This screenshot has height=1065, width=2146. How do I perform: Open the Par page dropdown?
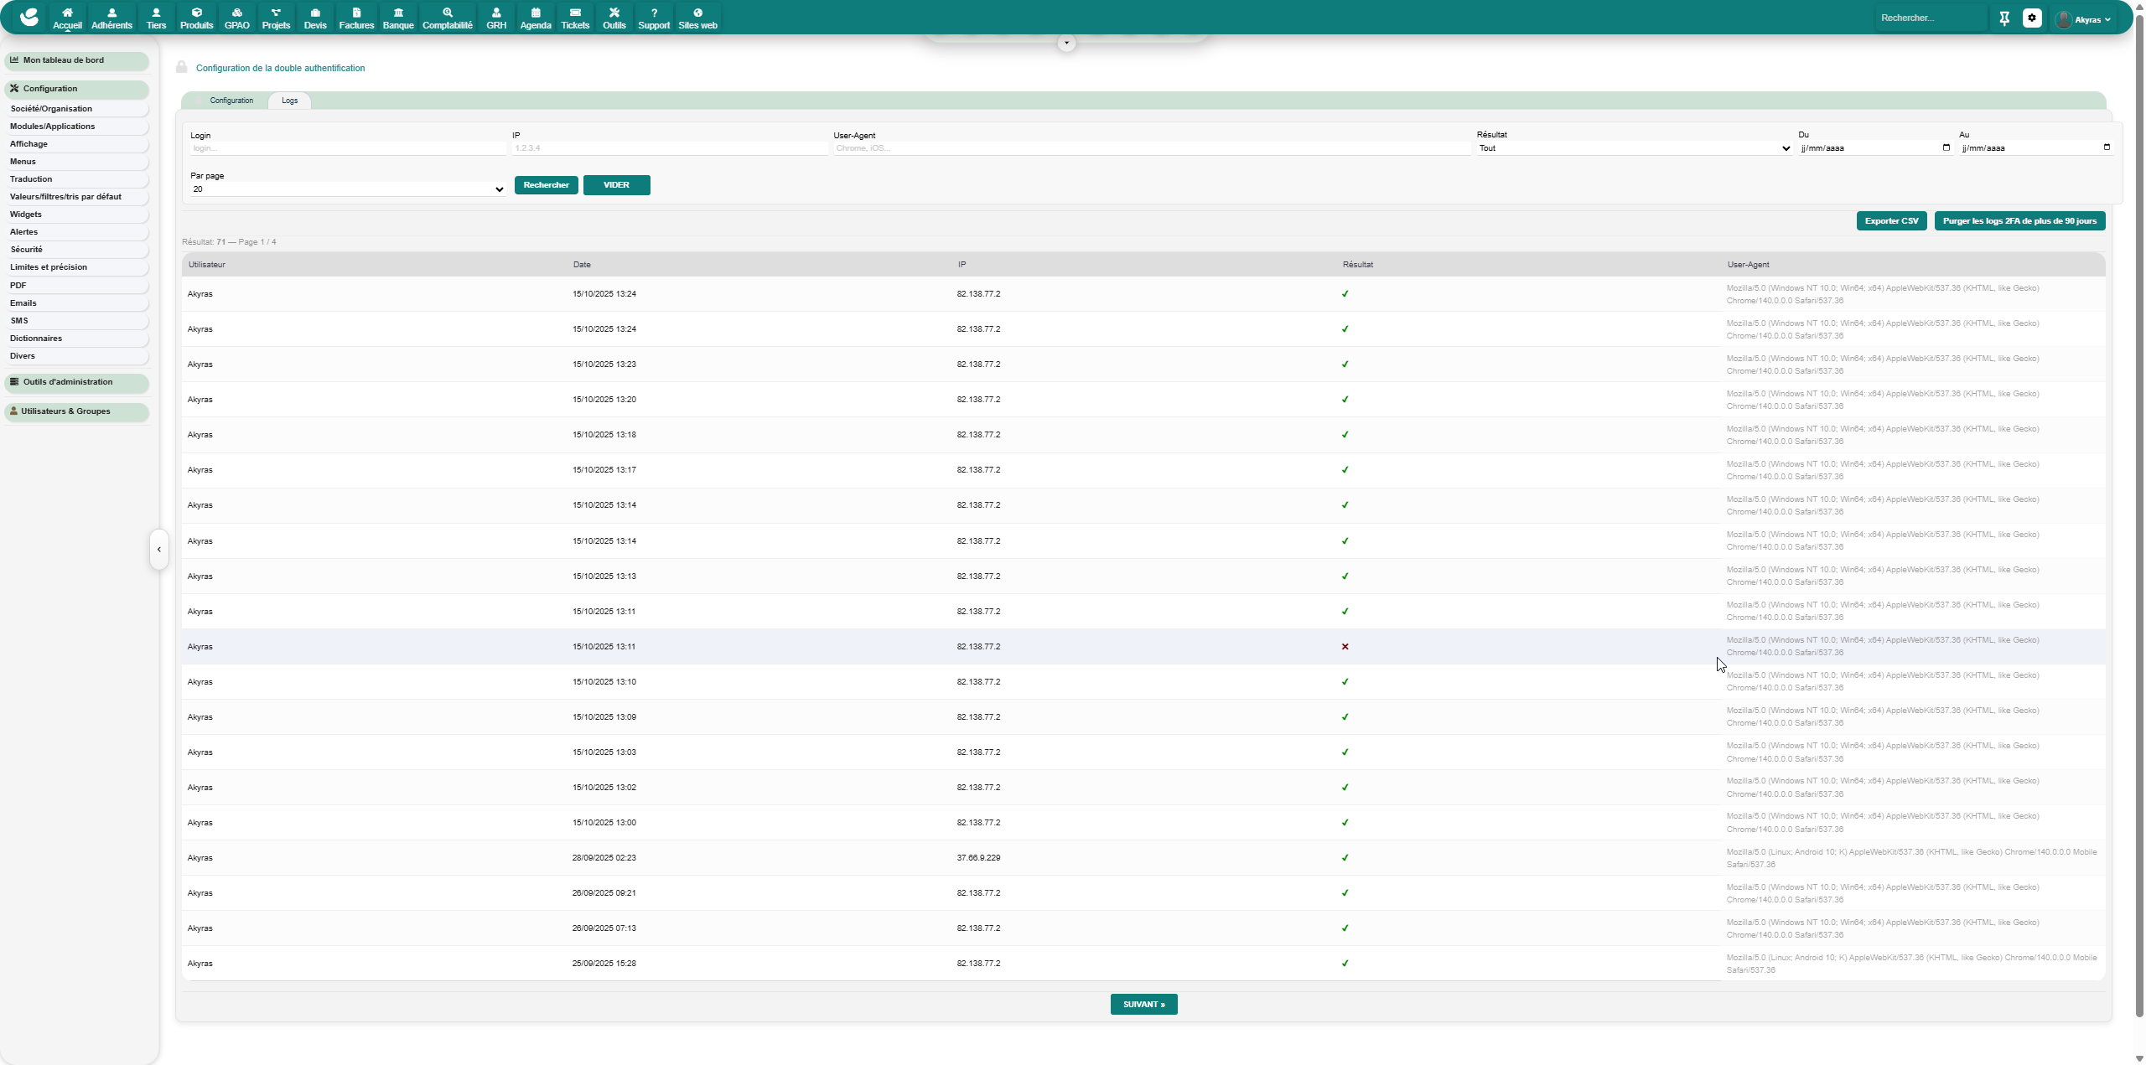click(348, 189)
